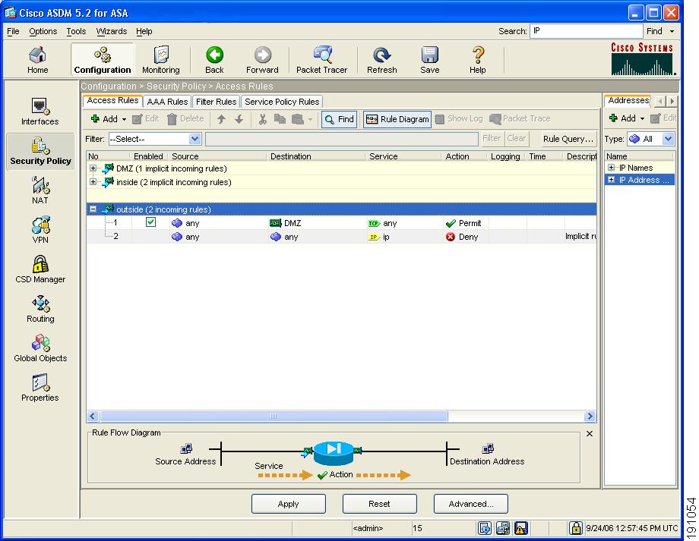Go to the Home view
Viewport: 699px width, 541px height.
click(x=37, y=60)
